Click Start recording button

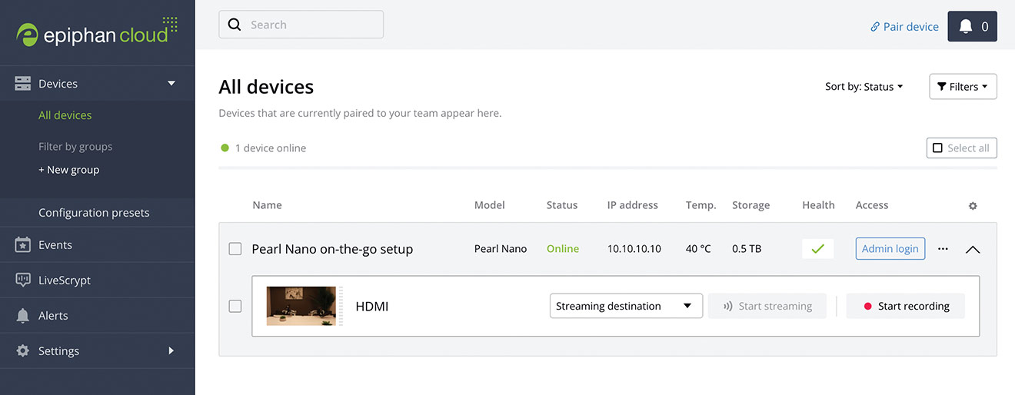(x=906, y=306)
